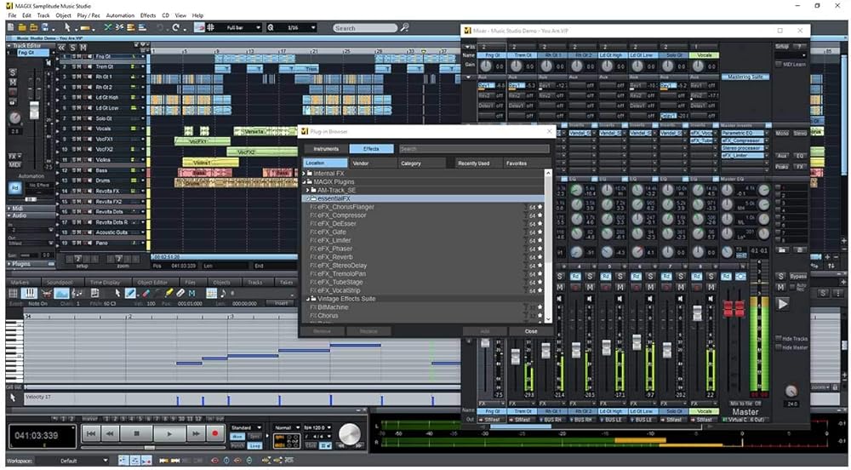
Task: Toggle the Loop button in transport panel
Action: click(255, 444)
